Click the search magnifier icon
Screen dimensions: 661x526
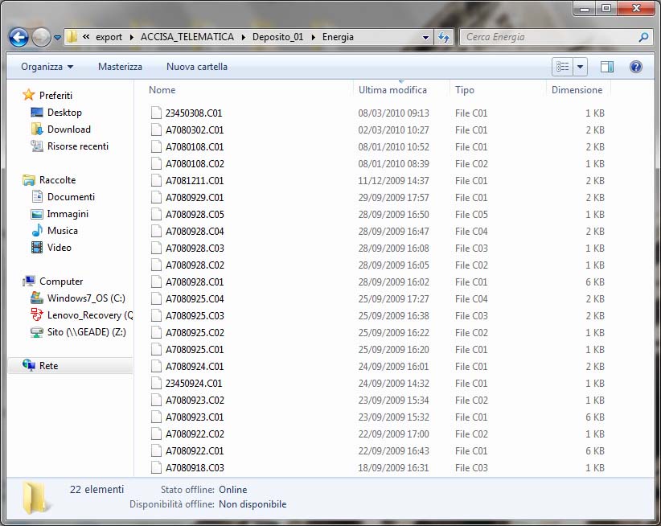click(x=643, y=37)
